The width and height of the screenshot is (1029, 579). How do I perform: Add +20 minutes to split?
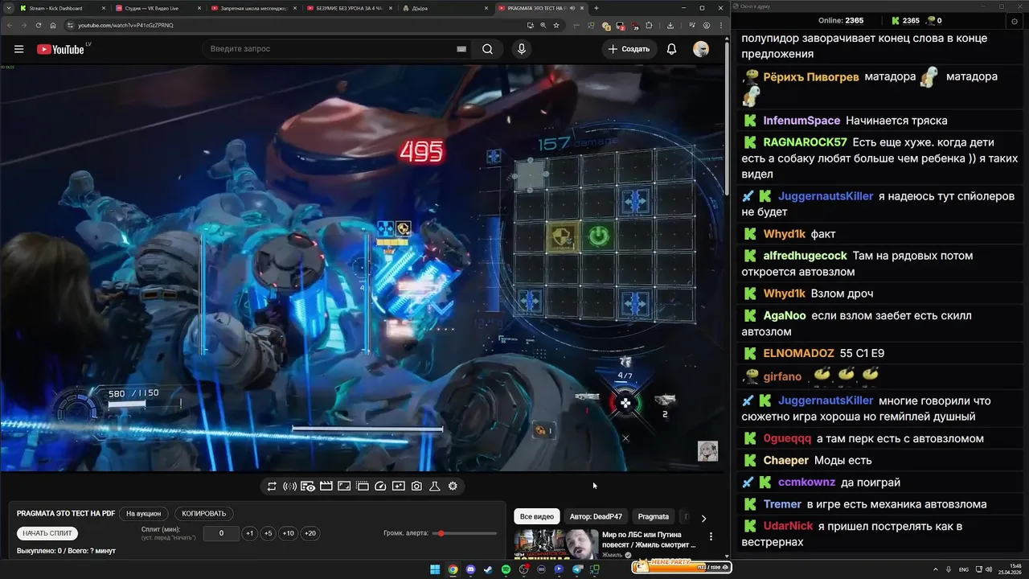coord(310,533)
